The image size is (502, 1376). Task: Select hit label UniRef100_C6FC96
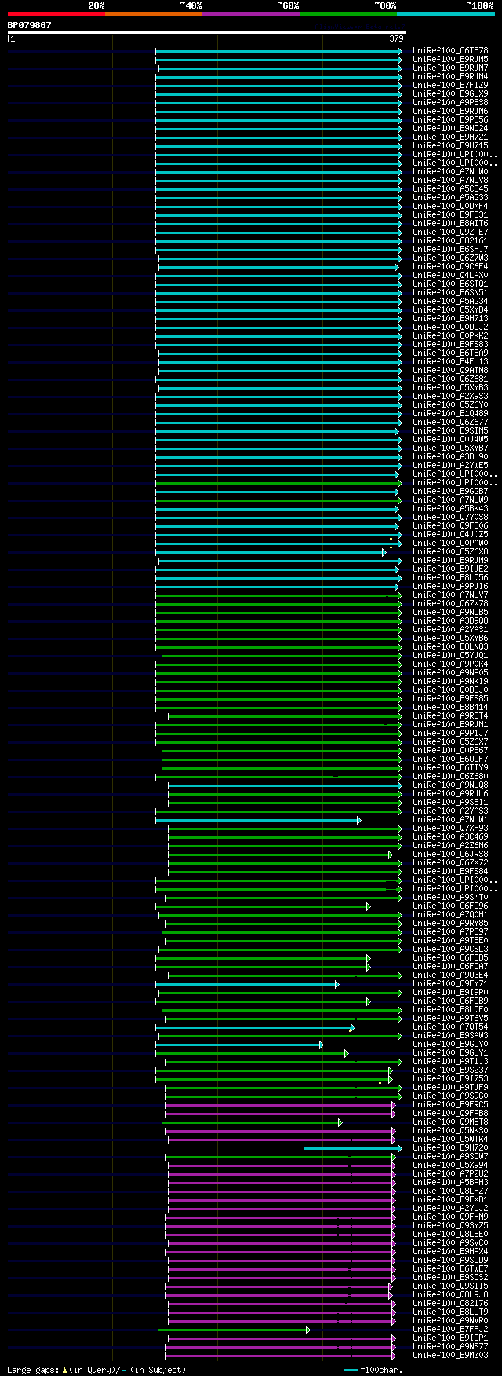point(450,906)
